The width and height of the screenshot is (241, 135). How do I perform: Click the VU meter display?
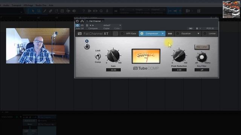[x=146, y=56]
